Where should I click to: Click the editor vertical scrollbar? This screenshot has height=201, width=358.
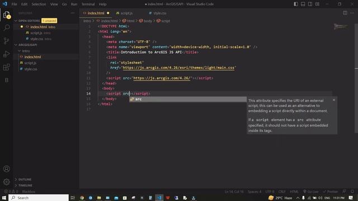(x=356, y=78)
